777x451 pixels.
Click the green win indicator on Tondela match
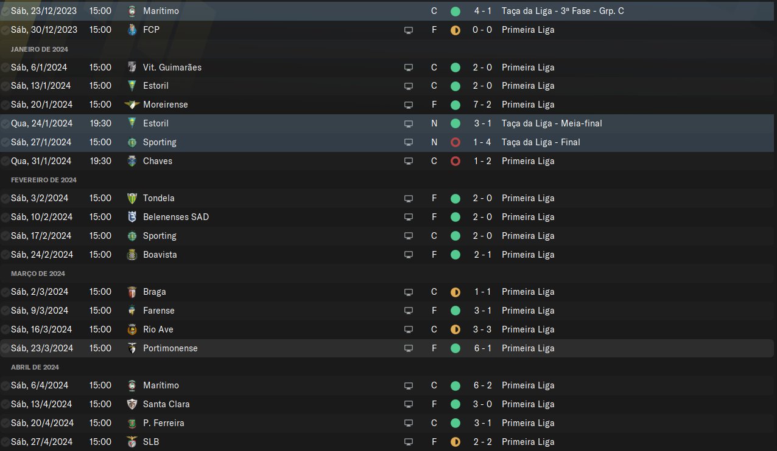[455, 198]
